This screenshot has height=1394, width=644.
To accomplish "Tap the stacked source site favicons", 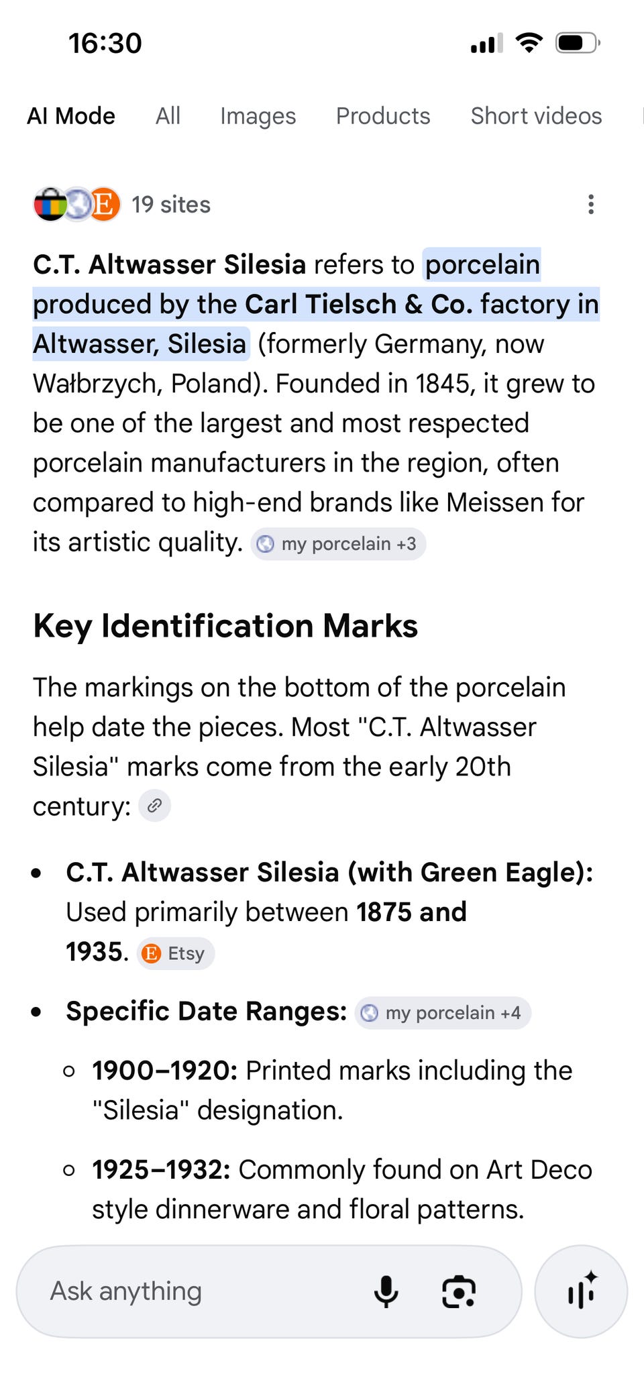I will tap(76, 204).
